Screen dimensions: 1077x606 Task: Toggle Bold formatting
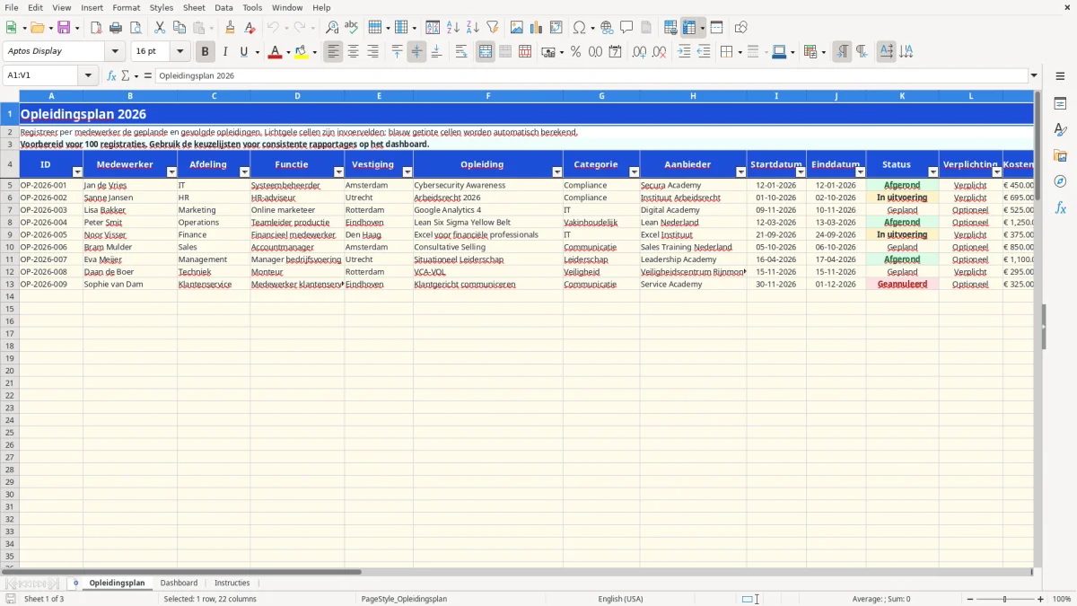[x=205, y=52]
